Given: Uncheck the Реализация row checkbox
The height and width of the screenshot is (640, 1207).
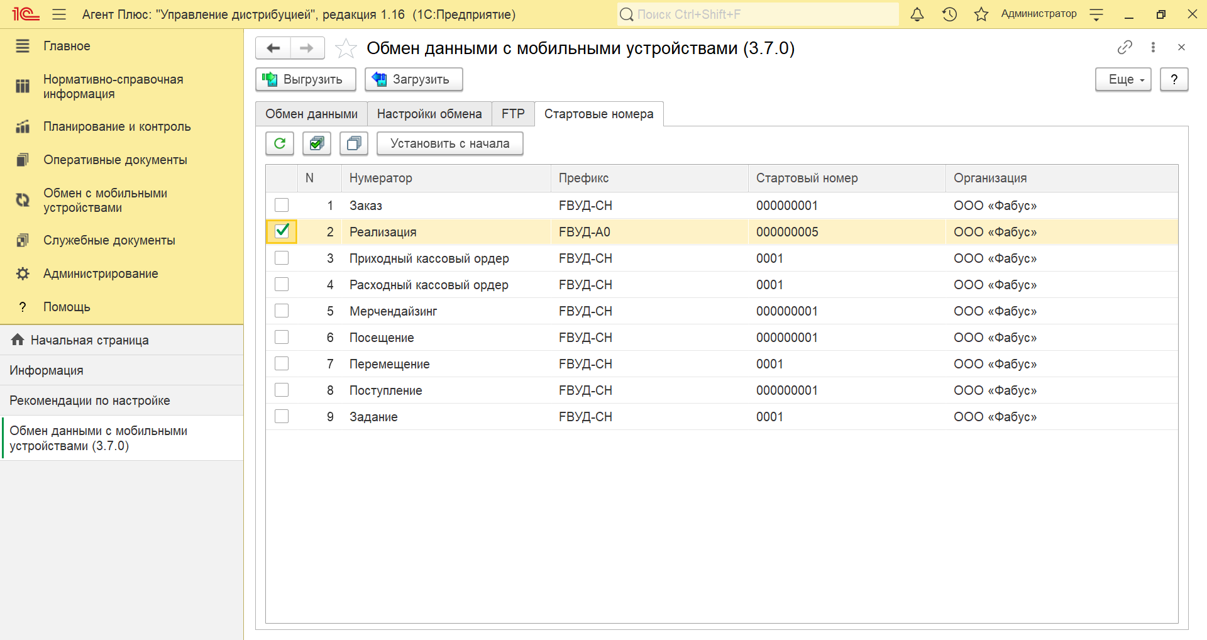Looking at the screenshot, I should tap(282, 231).
